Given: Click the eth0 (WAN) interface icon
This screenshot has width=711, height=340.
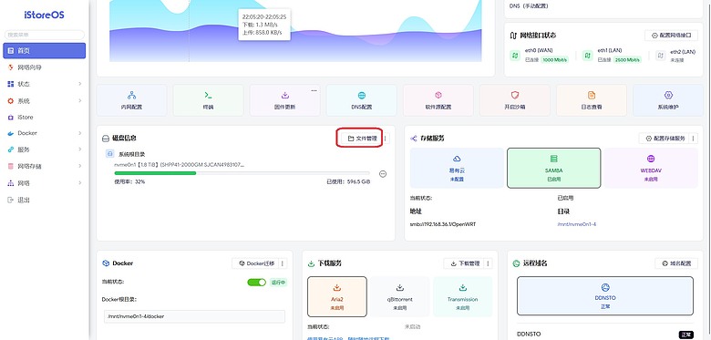Looking at the screenshot, I should click(515, 56).
